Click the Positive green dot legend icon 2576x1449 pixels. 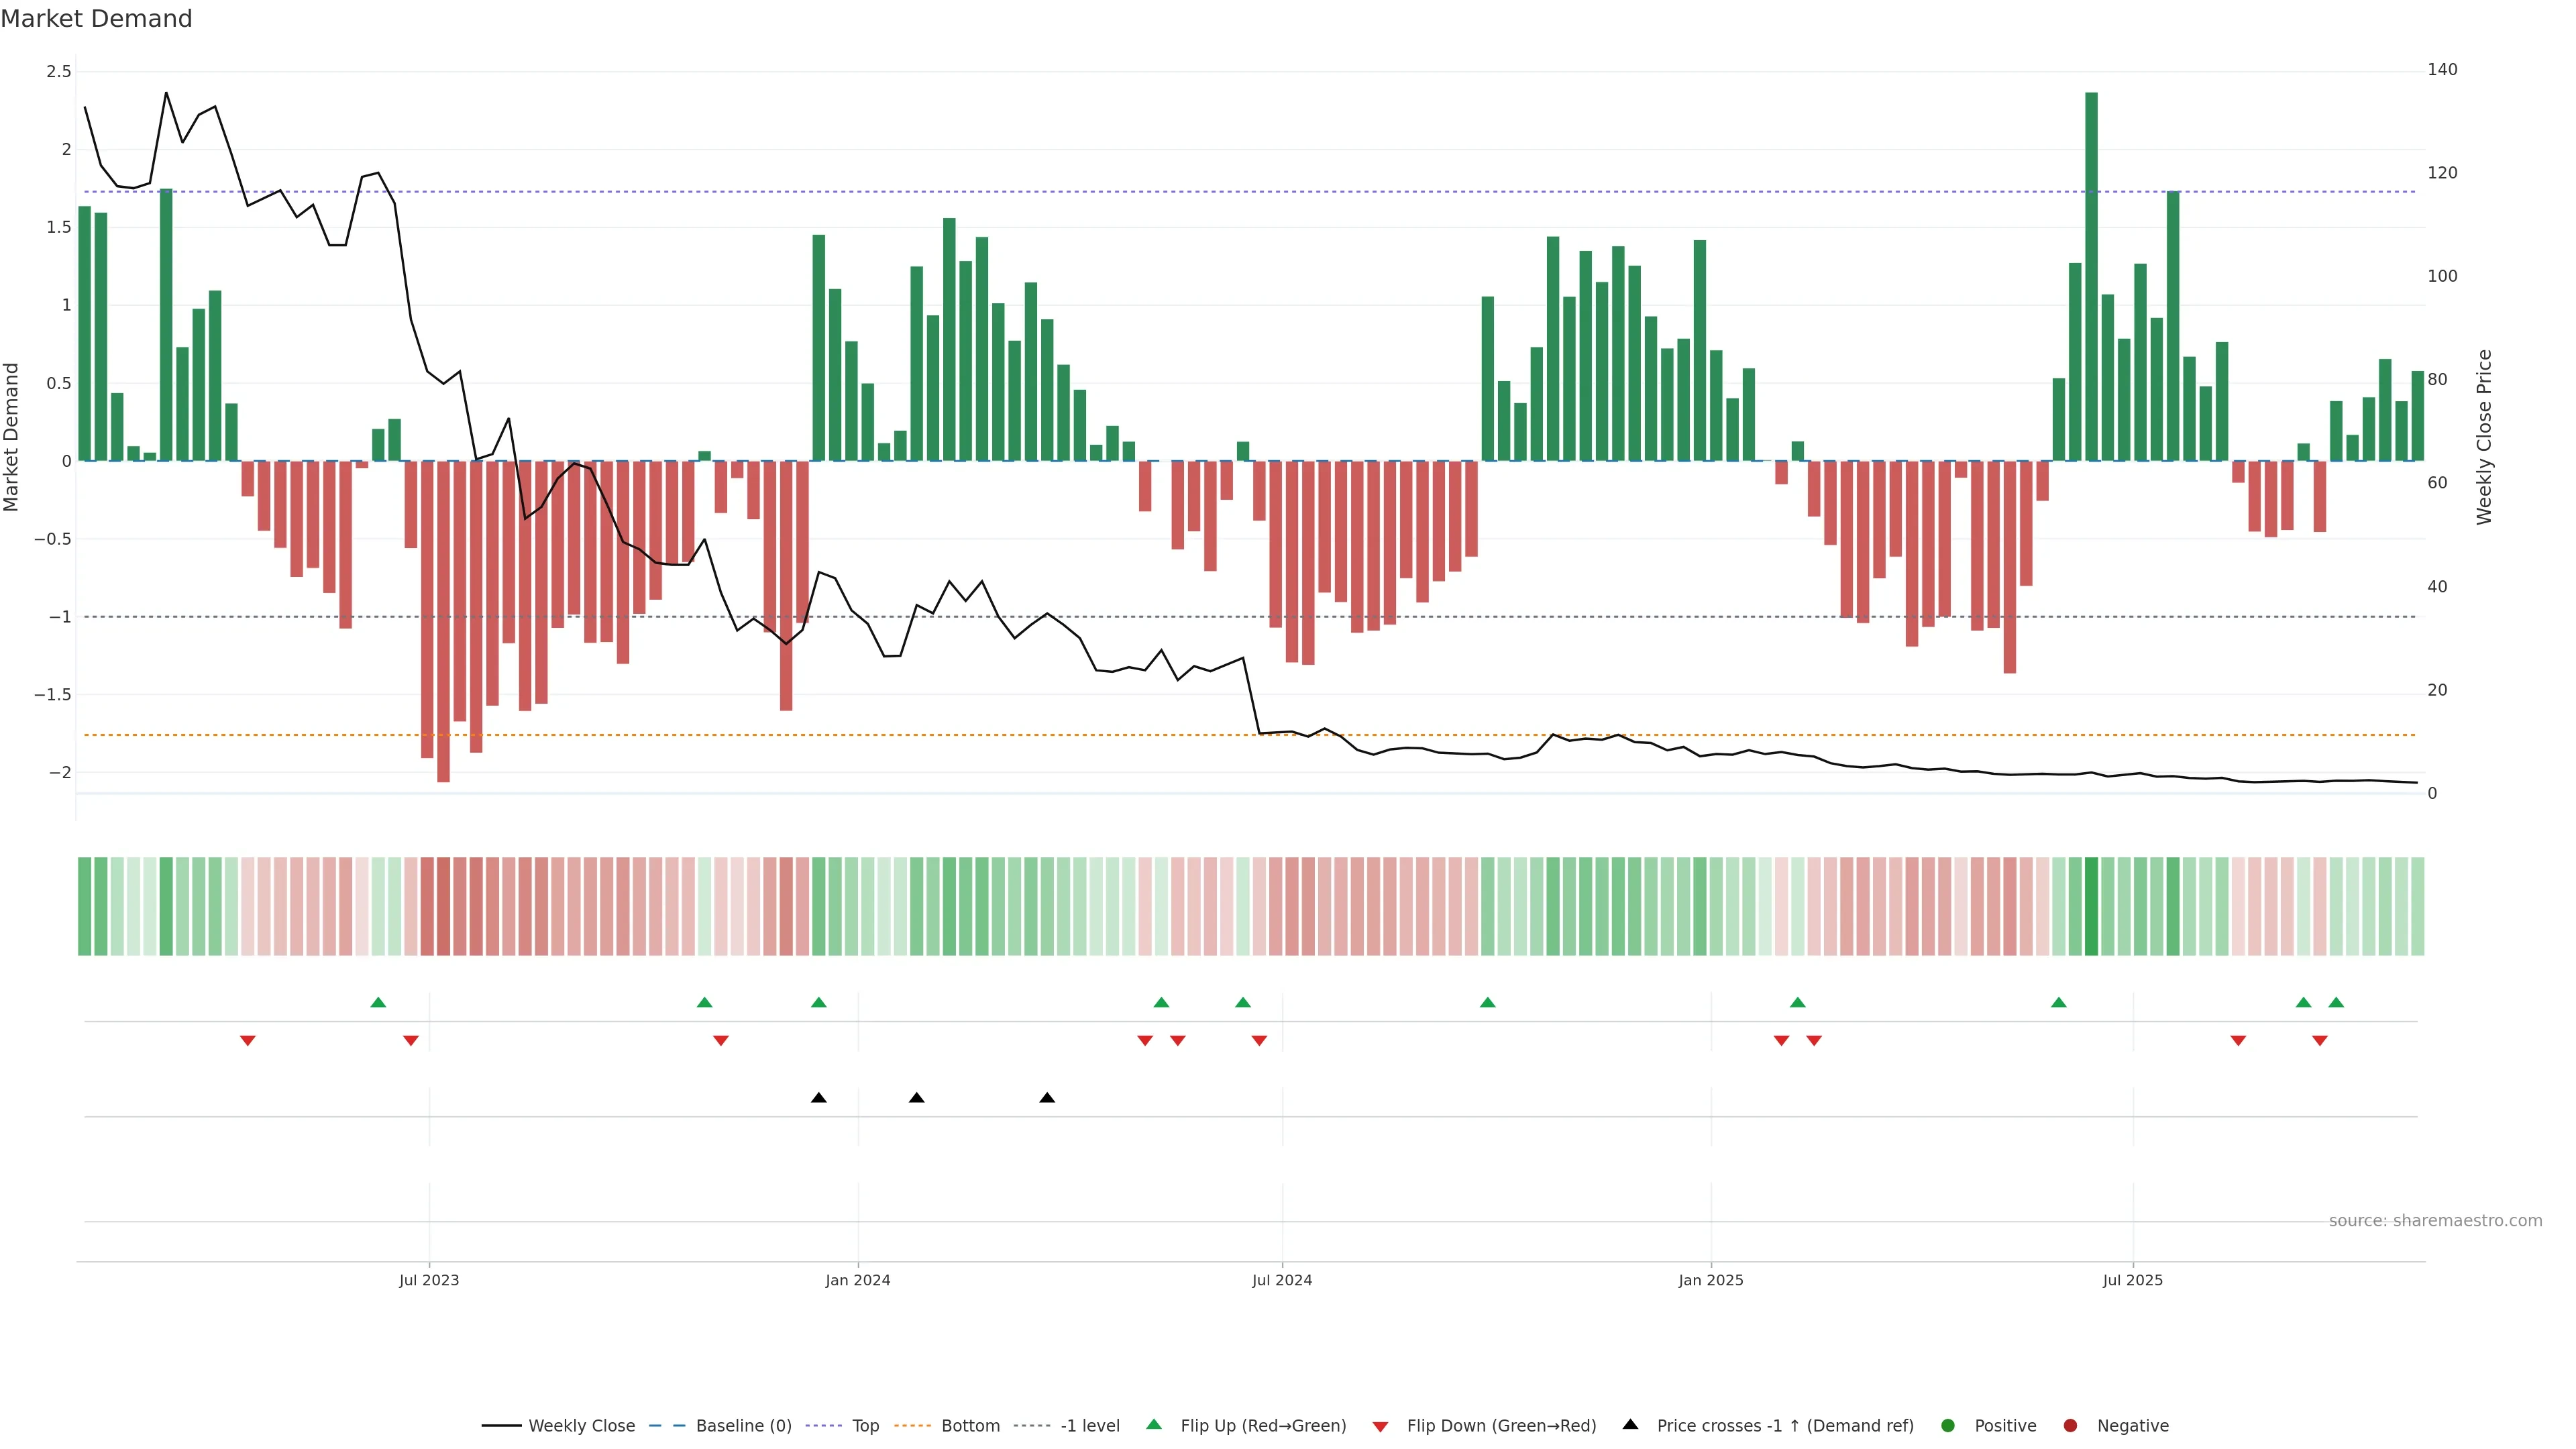(1947, 1426)
